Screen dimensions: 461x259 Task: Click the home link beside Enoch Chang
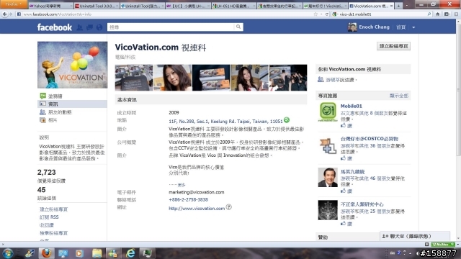point(400,27)
